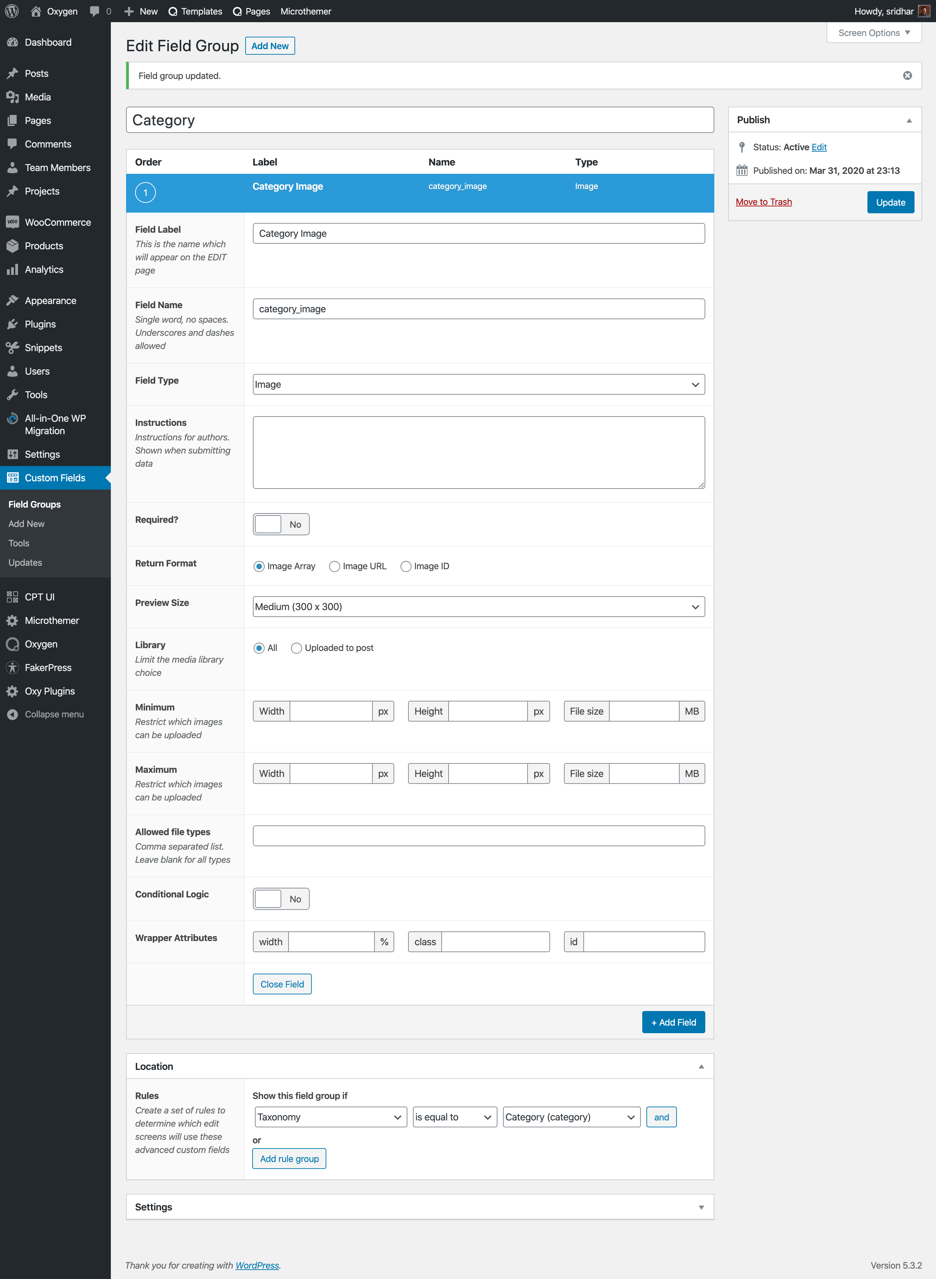Click Add New button next to page title

(x=270, y=46)
